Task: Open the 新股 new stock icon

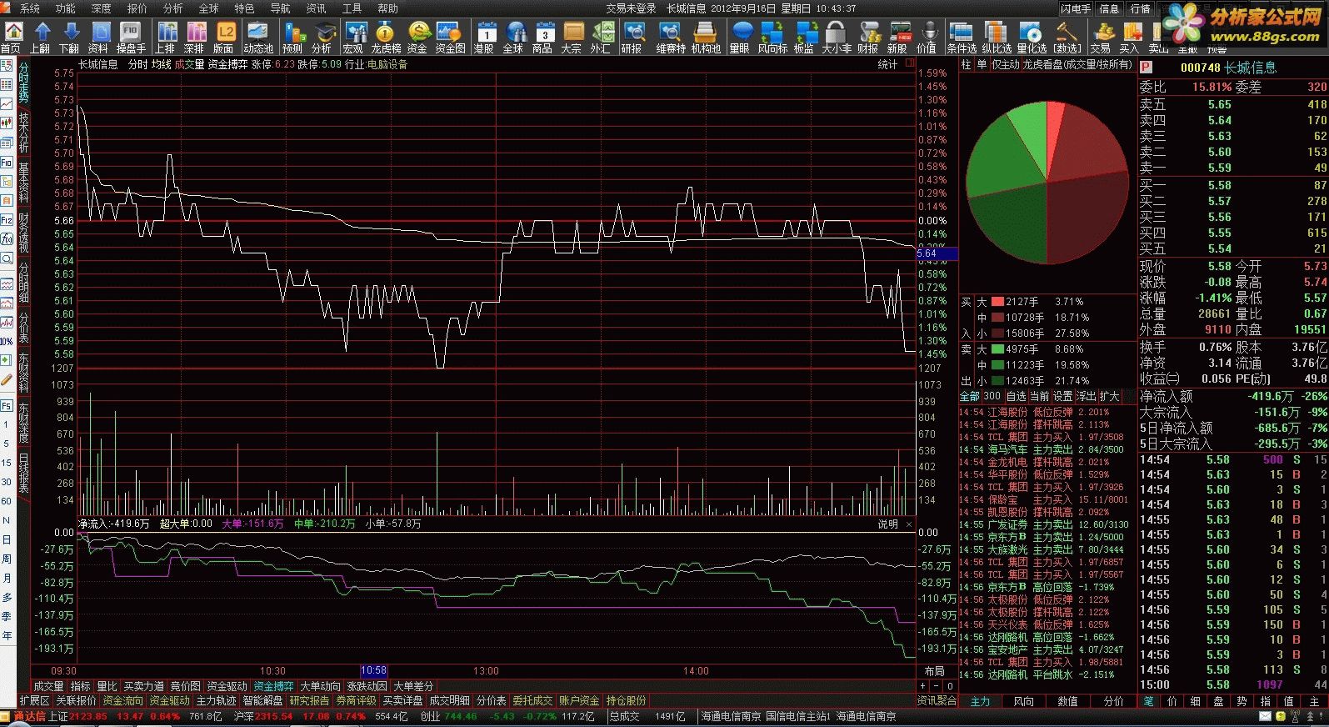Action: pos(897,38)
